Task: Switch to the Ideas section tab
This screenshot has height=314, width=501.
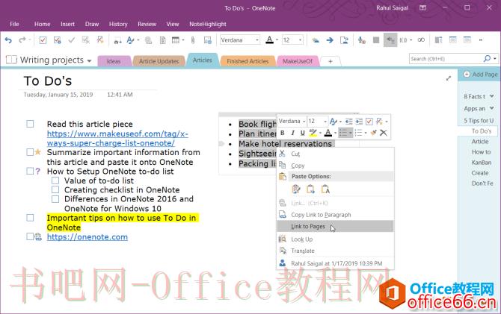Action: pyautogui.click(x=114, y=61)
